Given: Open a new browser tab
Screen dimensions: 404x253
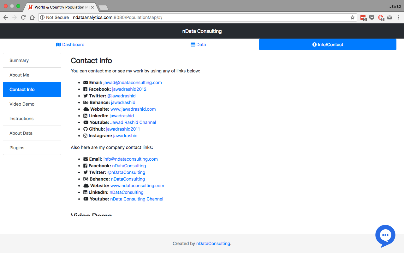Looking at the screenshot, I should point(103,7).
